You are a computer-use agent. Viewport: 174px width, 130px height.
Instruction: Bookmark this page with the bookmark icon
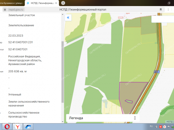(161, 9)
